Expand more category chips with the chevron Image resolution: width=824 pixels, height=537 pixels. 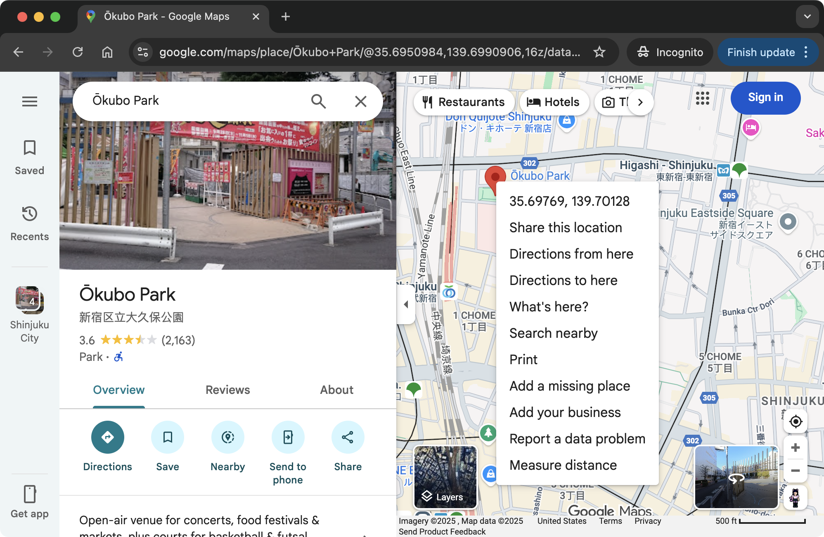tap(640, 102)
